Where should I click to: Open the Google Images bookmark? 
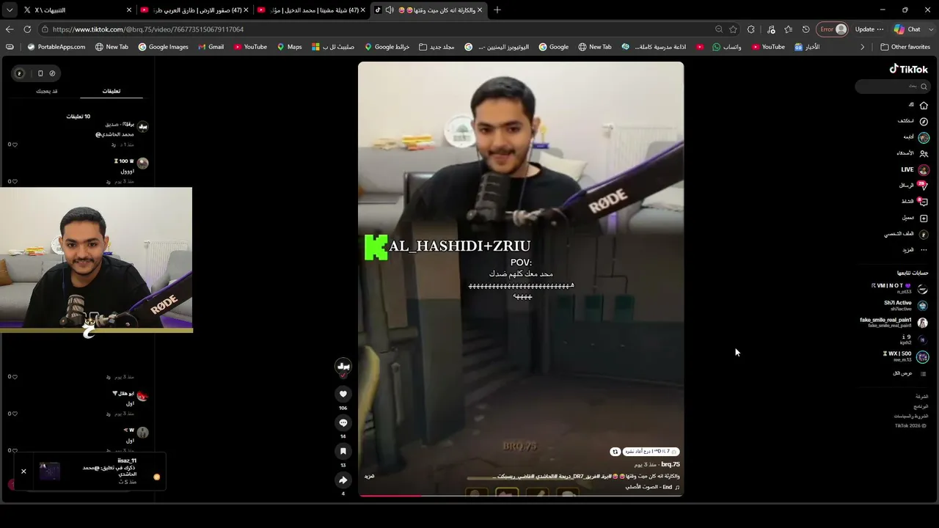[162, 47]
